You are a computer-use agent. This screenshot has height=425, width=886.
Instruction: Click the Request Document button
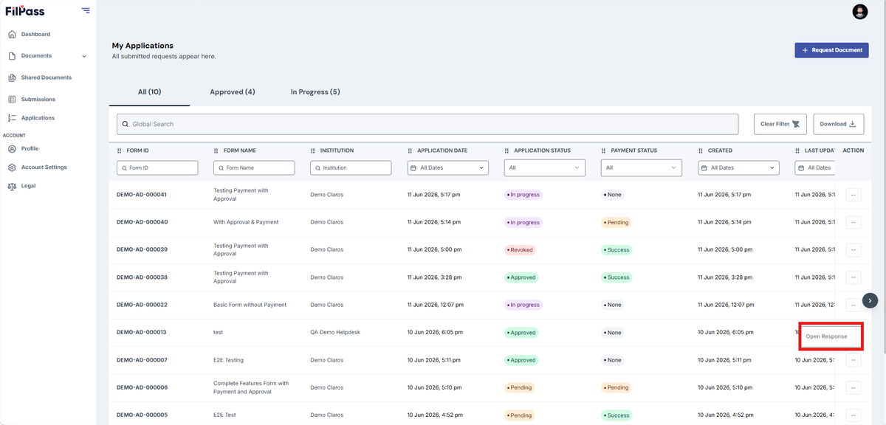pyautogui.click(x=831, y=50)
